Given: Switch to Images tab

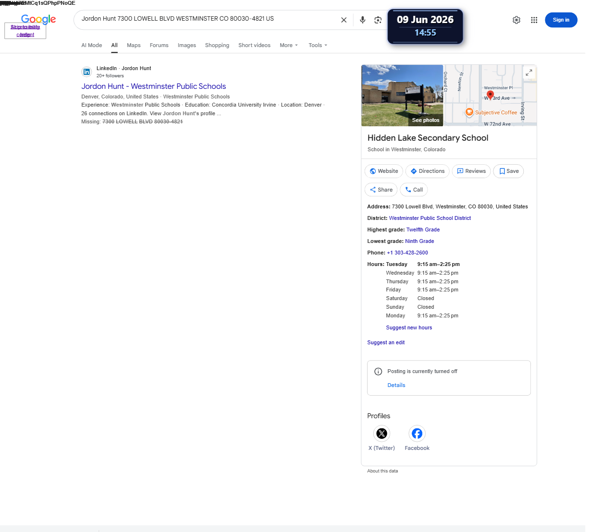Looking at the screenshot, I should click(x=187, y=45).
